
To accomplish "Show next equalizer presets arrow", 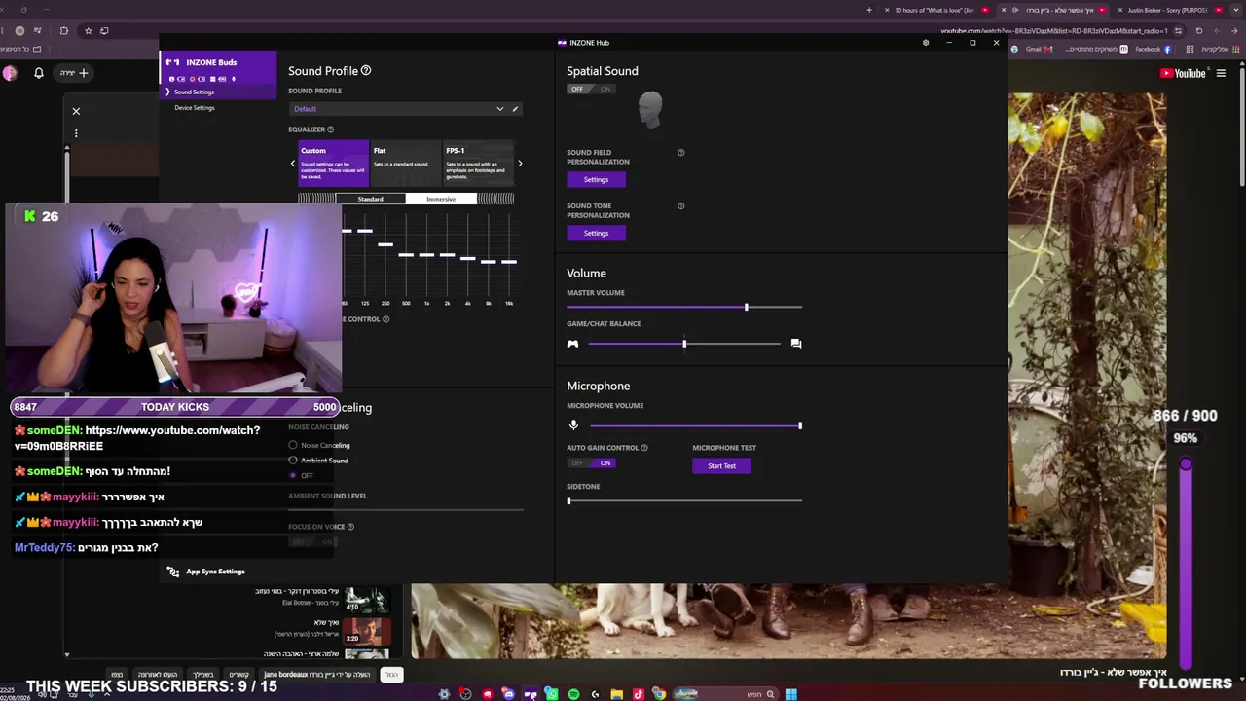I will 520,164.
